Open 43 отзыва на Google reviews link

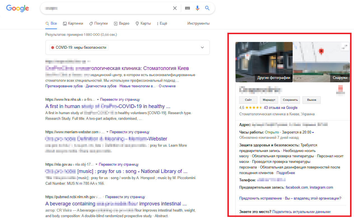(x=280, y=107)
